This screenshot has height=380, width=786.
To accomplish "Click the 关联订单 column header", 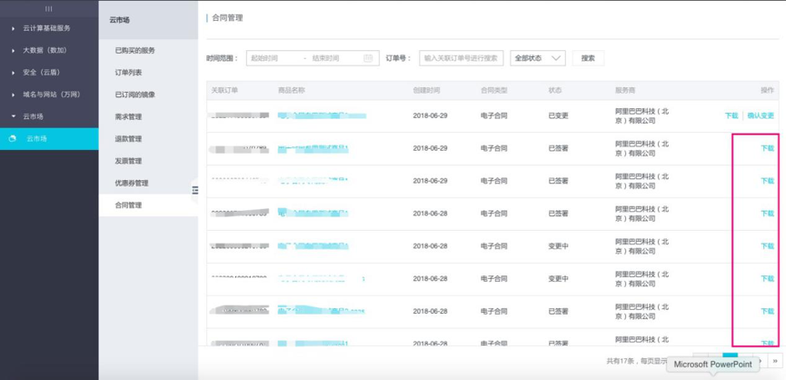I will pyautogui.click(x=224, y=90).
